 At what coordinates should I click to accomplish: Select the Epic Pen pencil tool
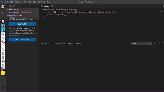(x=3, y=38)
